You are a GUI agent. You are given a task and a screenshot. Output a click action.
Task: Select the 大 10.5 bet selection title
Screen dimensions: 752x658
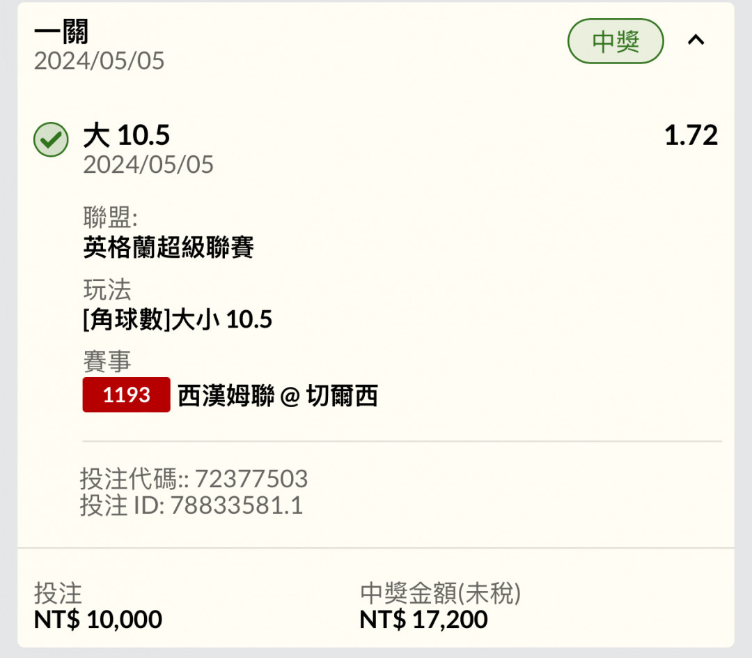[127, 135]
